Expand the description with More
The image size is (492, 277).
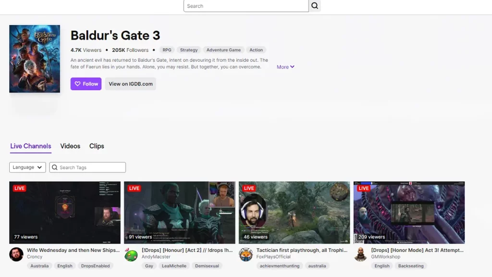tap(285, 67)
